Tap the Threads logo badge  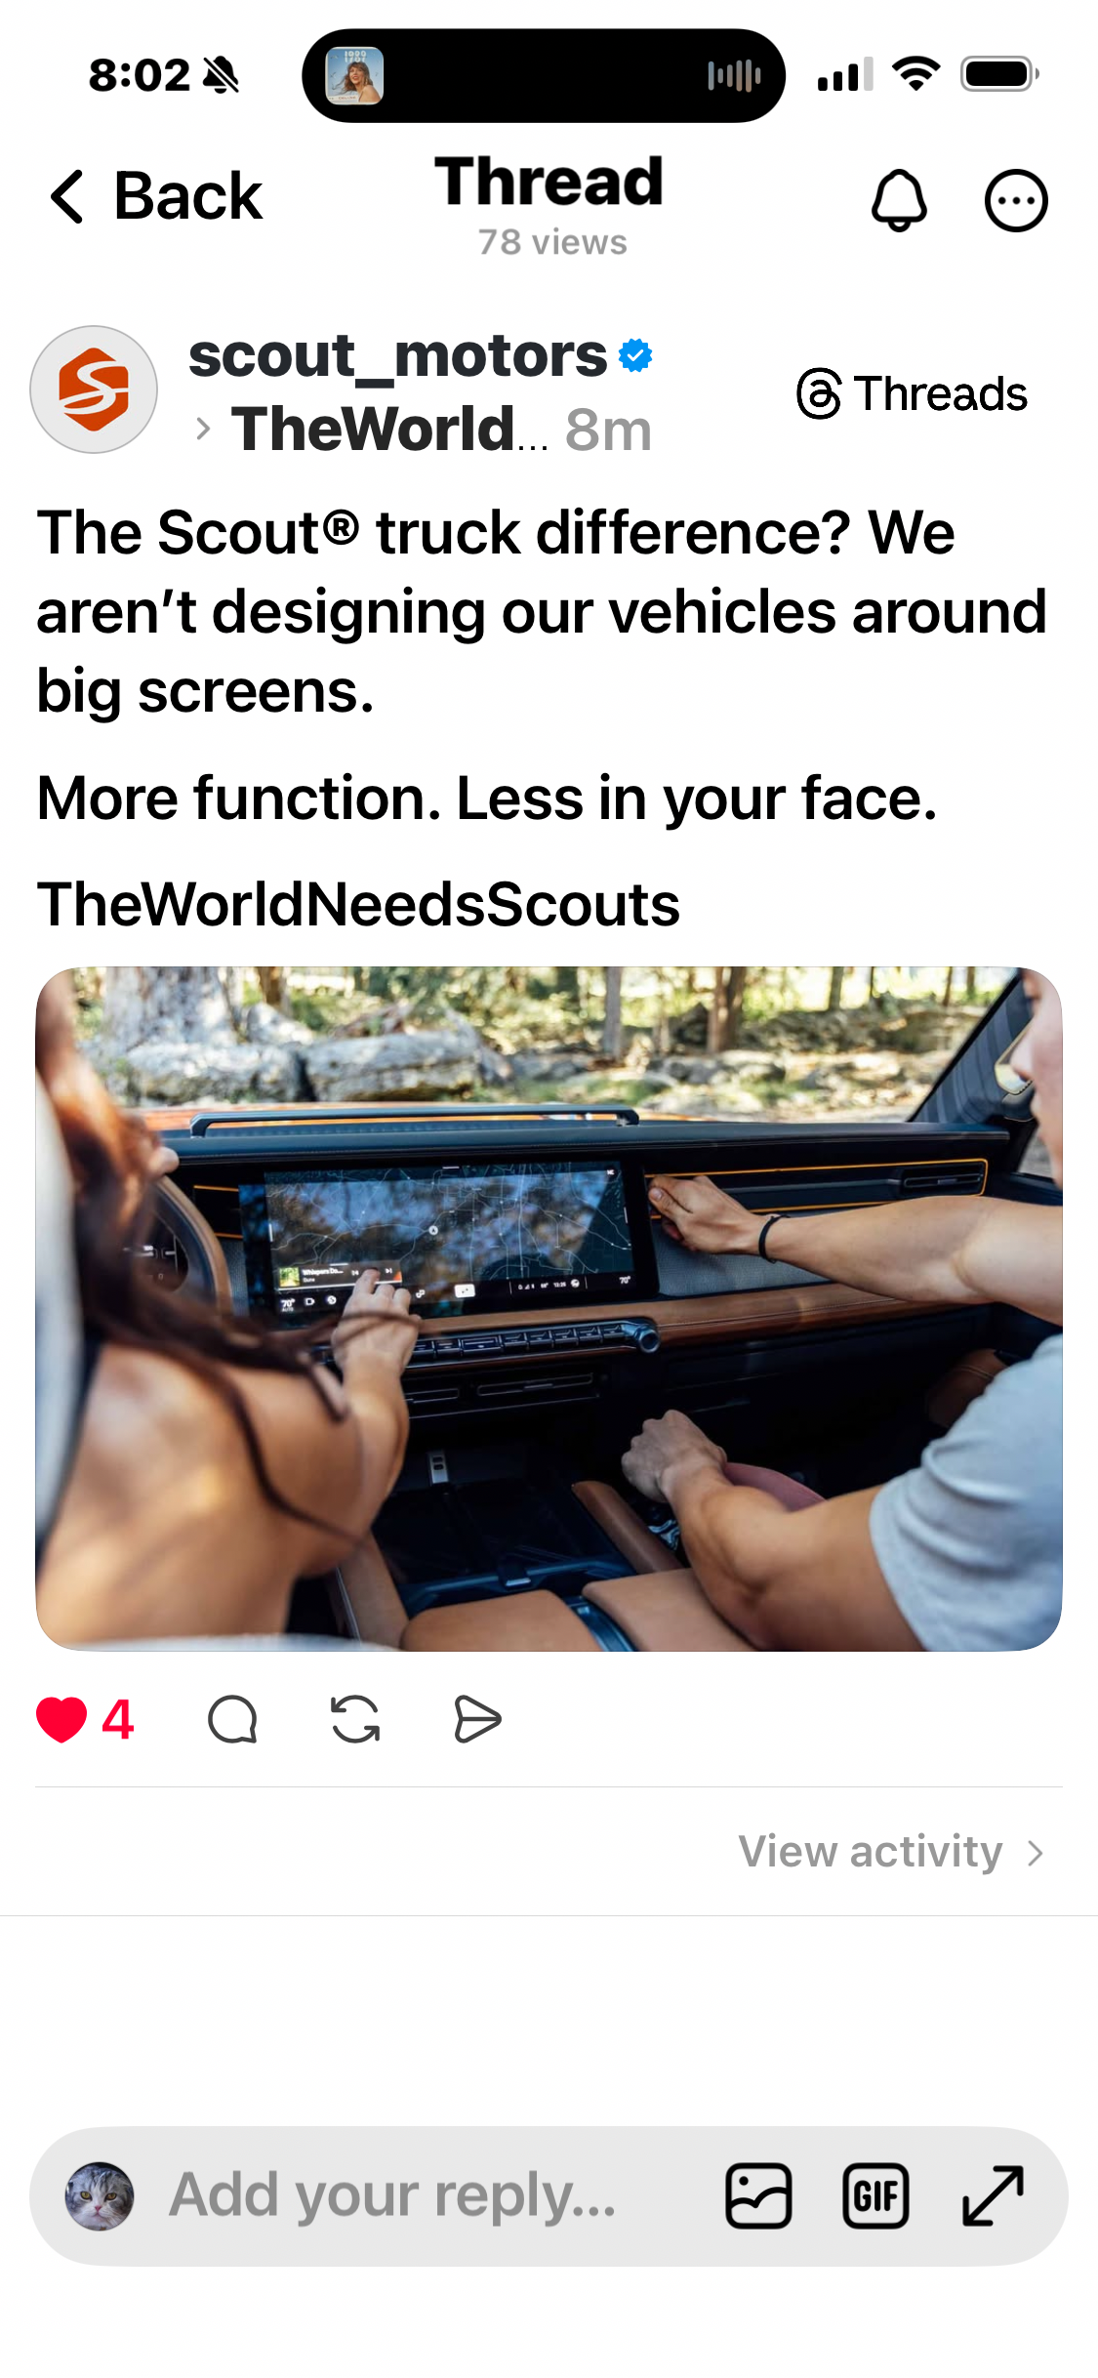click(913, 393)
